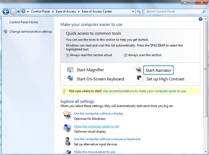Viewport: 209px width, 155px height.
Task: Click the vertical scrollbar thumb
Action: [206, 69]
